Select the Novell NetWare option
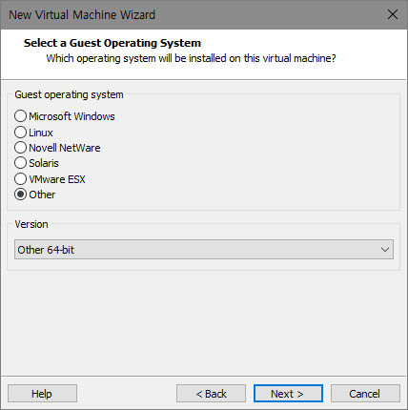 coord(20,148)
